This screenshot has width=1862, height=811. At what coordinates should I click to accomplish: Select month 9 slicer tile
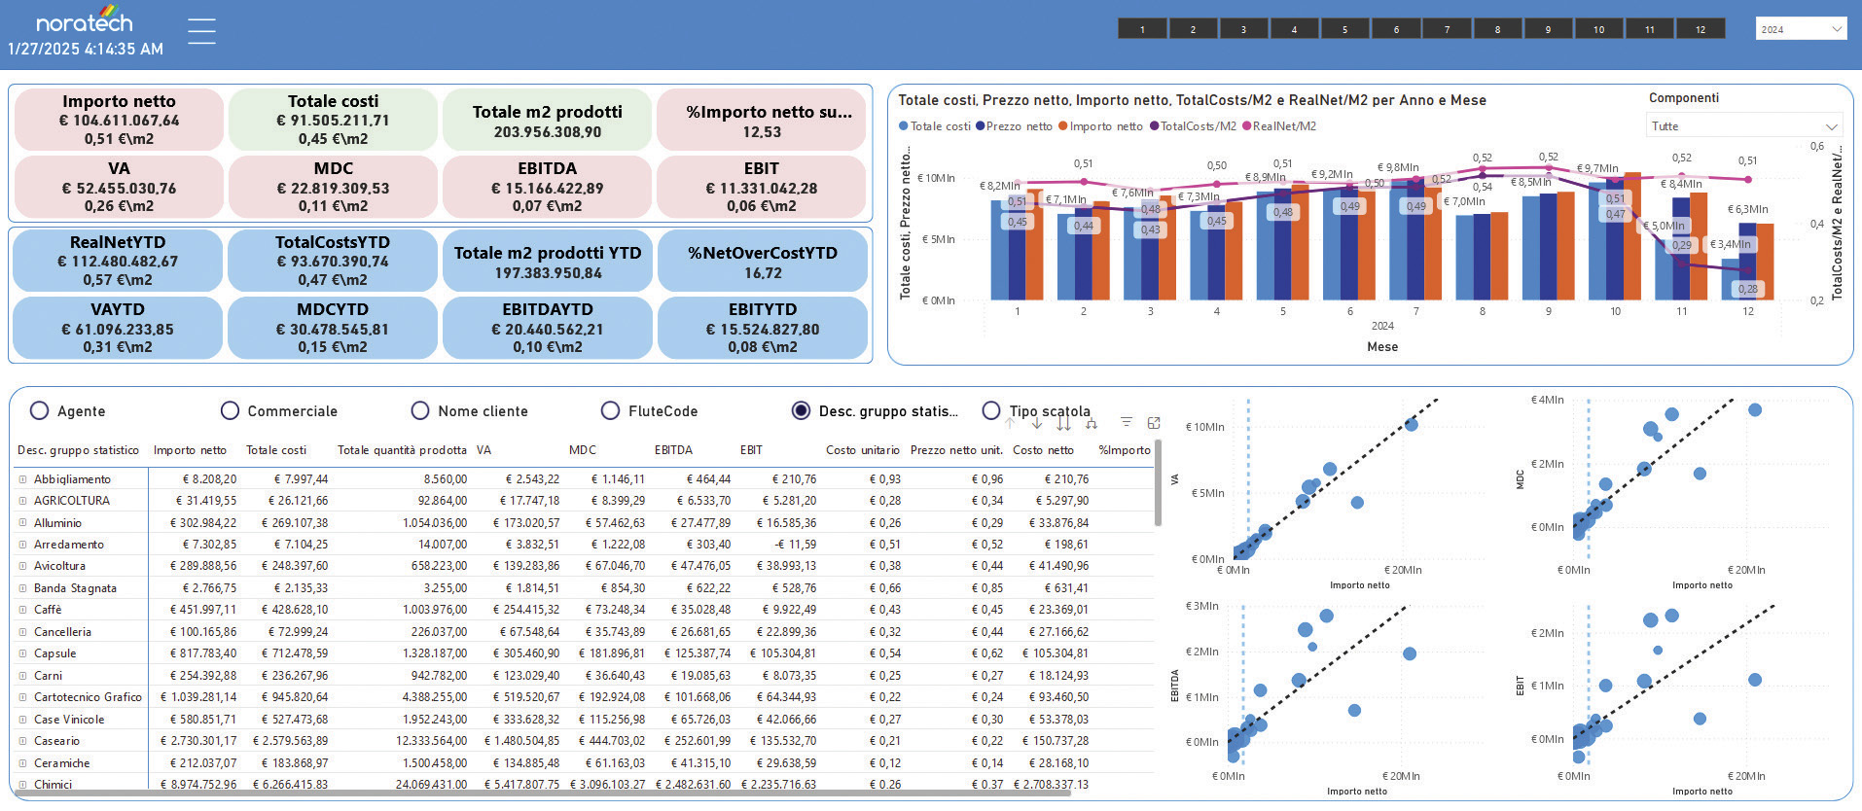1548,29
